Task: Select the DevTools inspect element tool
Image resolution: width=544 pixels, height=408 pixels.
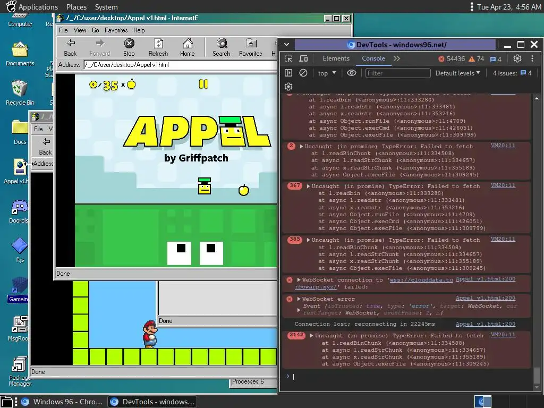Action: tap(288, 58)
